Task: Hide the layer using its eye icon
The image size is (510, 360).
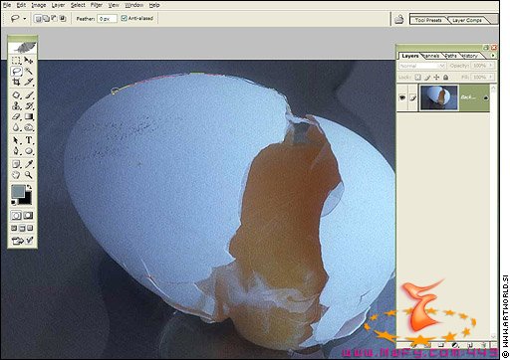Action: (x=402, y=97)
